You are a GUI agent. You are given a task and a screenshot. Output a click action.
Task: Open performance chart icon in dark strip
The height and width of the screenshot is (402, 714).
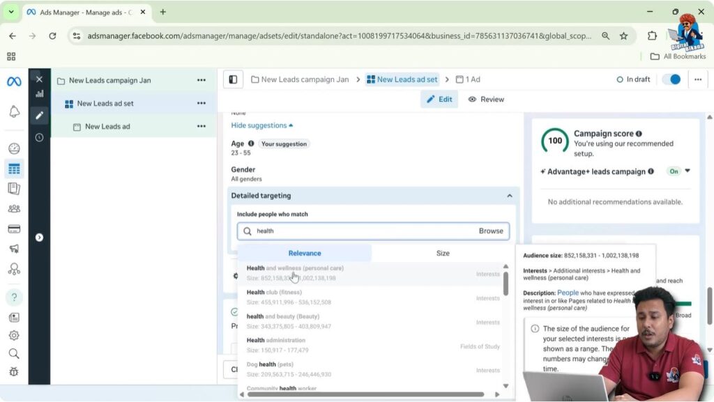40,93
